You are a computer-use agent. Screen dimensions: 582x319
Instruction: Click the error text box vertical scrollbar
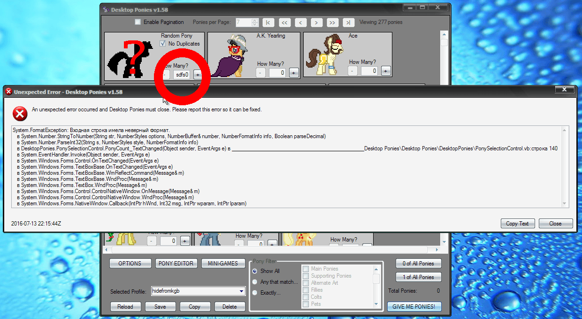(565, 166)
